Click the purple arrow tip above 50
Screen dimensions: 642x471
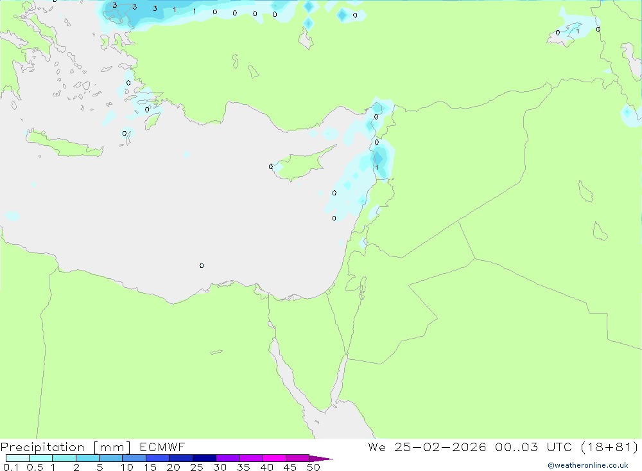(x=321, y=458)
